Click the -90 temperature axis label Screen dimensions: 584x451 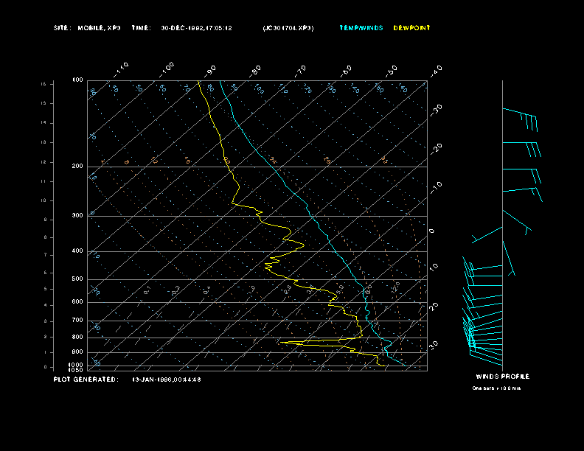click(210, 71)
